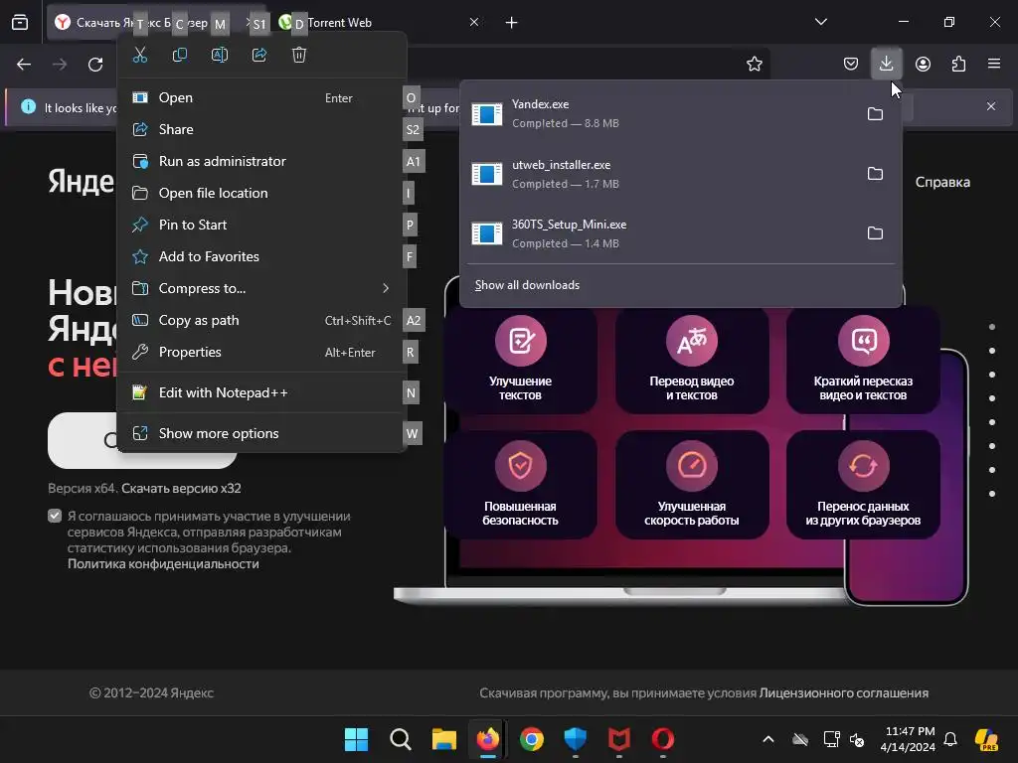
Task: Show Yandex.exe in its containing folder
Action: (875, 114)
